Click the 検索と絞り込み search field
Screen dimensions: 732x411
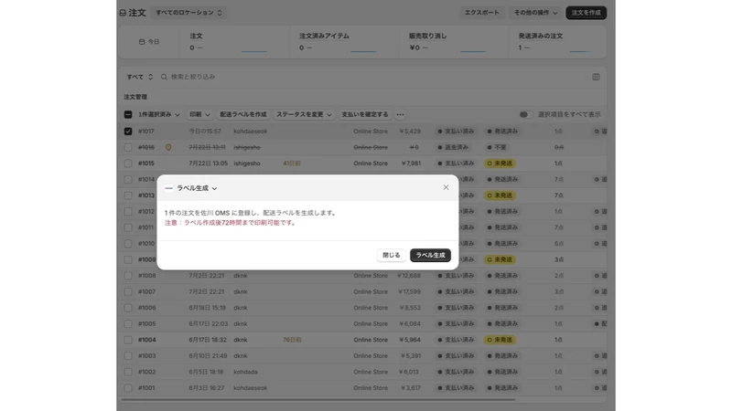[x=369, y=77]
